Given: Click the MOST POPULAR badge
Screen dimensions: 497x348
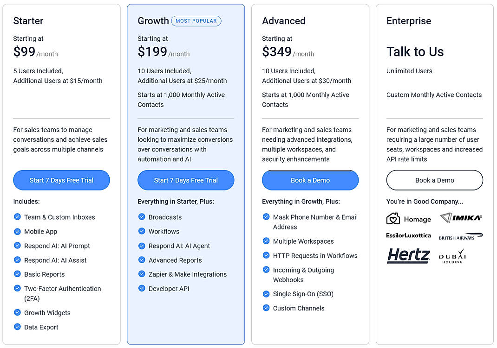Looking at the screenshot, I should pyautogui.click(x=196, y=21).
